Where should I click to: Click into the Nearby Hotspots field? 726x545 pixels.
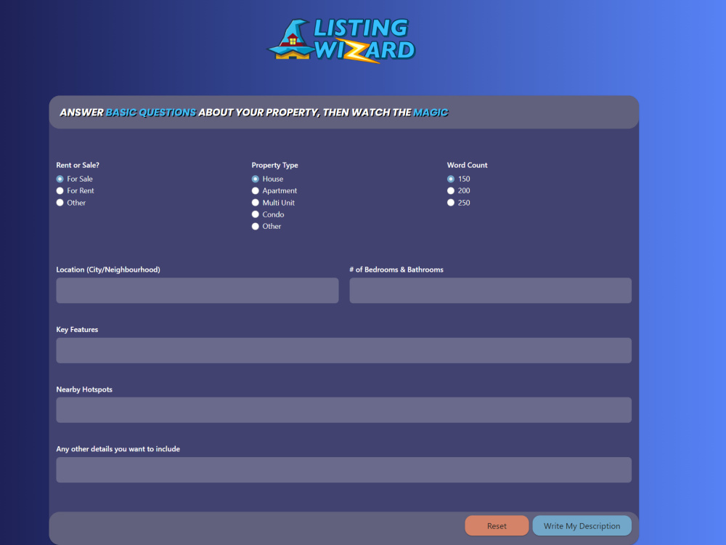(343, 410)
